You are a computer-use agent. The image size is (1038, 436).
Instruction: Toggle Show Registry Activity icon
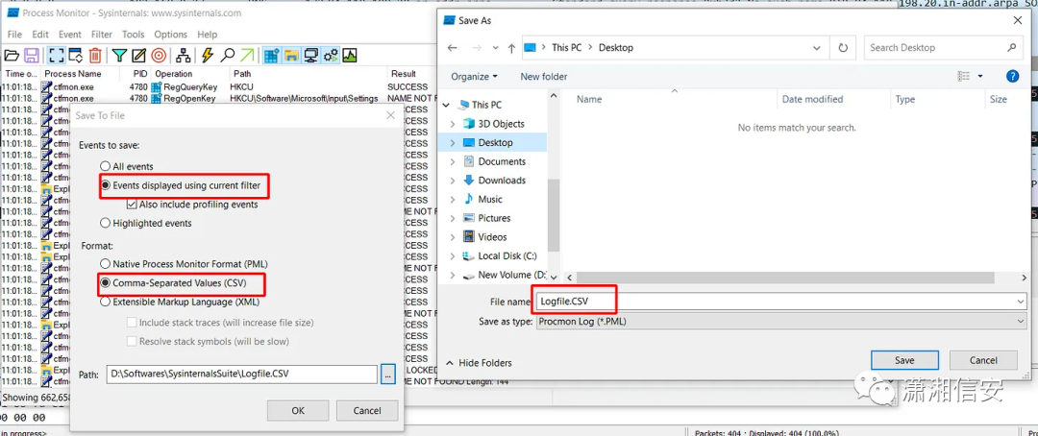pos(271,56)
